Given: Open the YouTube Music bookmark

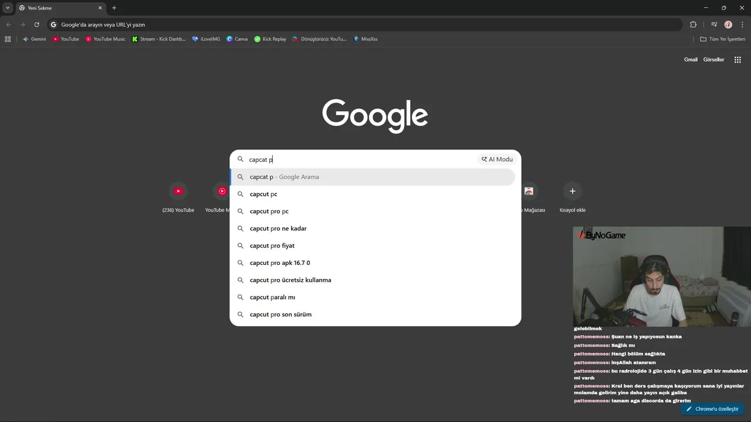Looking at the screenshot, I should (106, 39).
